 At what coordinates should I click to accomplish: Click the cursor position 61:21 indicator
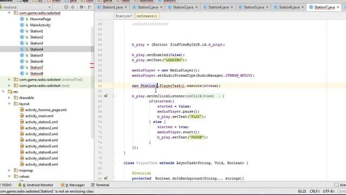coord(302,191)
